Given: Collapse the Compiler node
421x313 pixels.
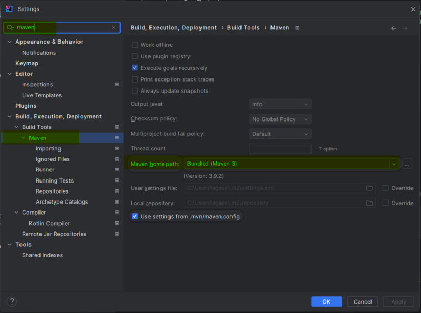Looking at the screenshot, I should [x=16, y=213].
